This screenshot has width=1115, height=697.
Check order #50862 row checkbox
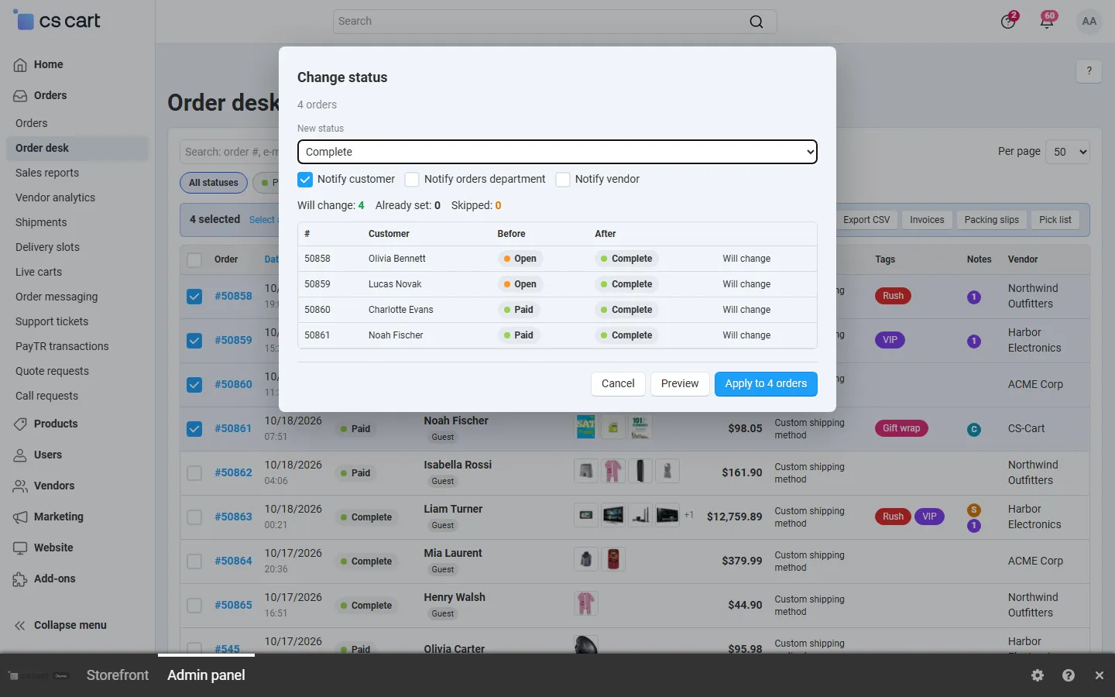[x=194, y=473]
